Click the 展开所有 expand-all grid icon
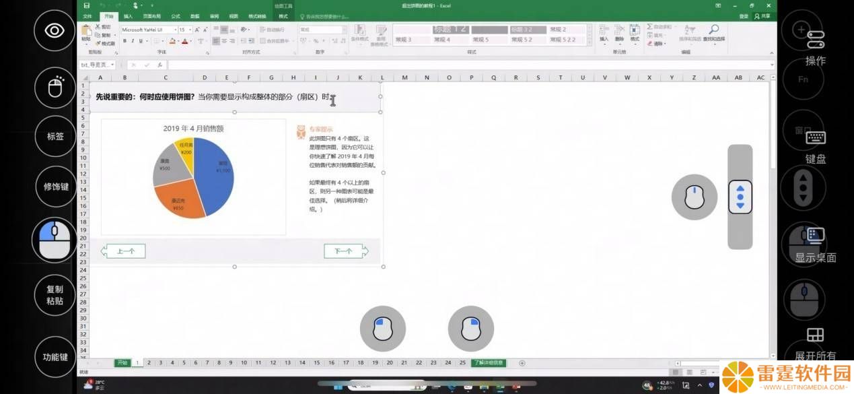 pos(816,335)
